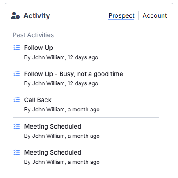Click author line under first Meeting Scheduled

[x=62, y=136]
